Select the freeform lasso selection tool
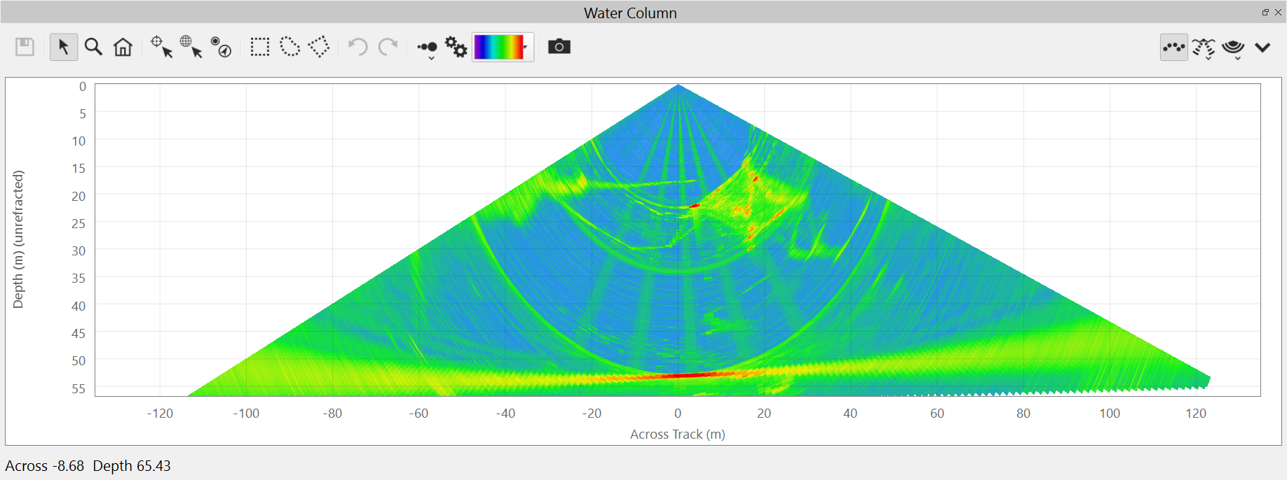The height and width of the screenshot is (480, 1287). pos(290,47)
